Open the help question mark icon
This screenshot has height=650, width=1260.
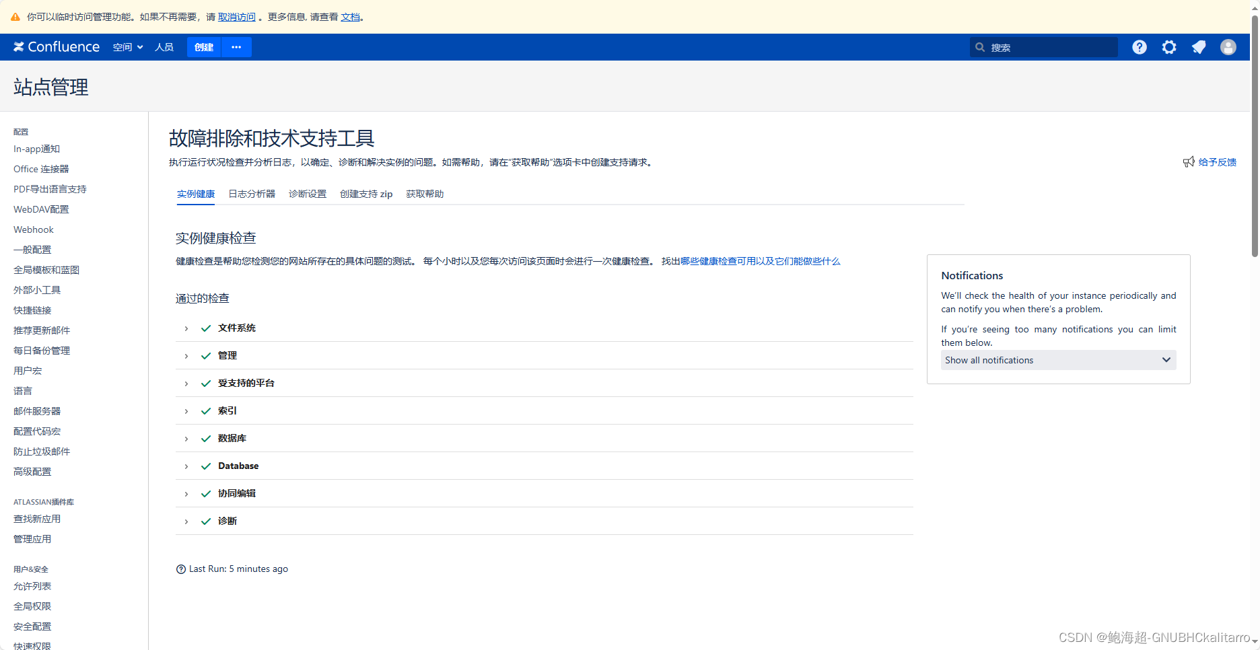[x=1139, y=47]
